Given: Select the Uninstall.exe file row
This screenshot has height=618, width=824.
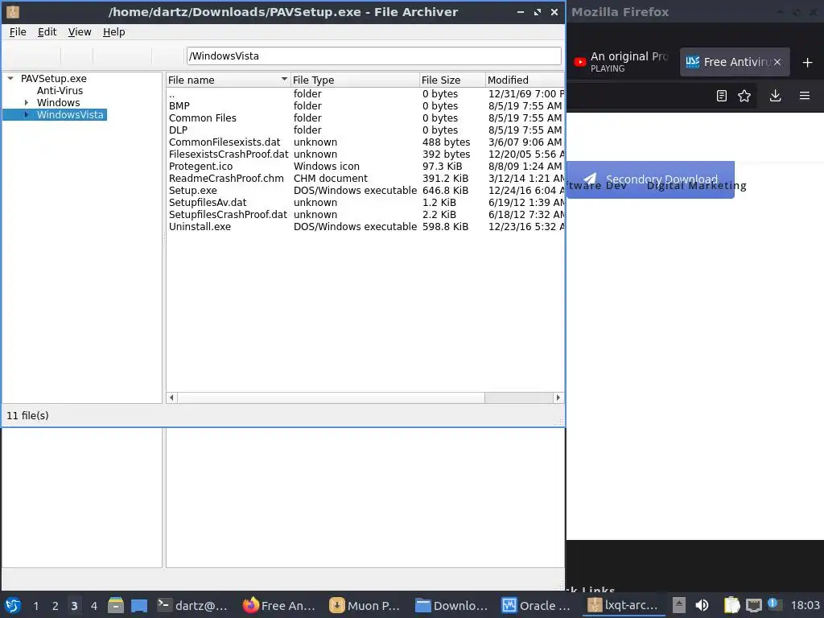Looking at the screenshot, I should tap(365, 226).
